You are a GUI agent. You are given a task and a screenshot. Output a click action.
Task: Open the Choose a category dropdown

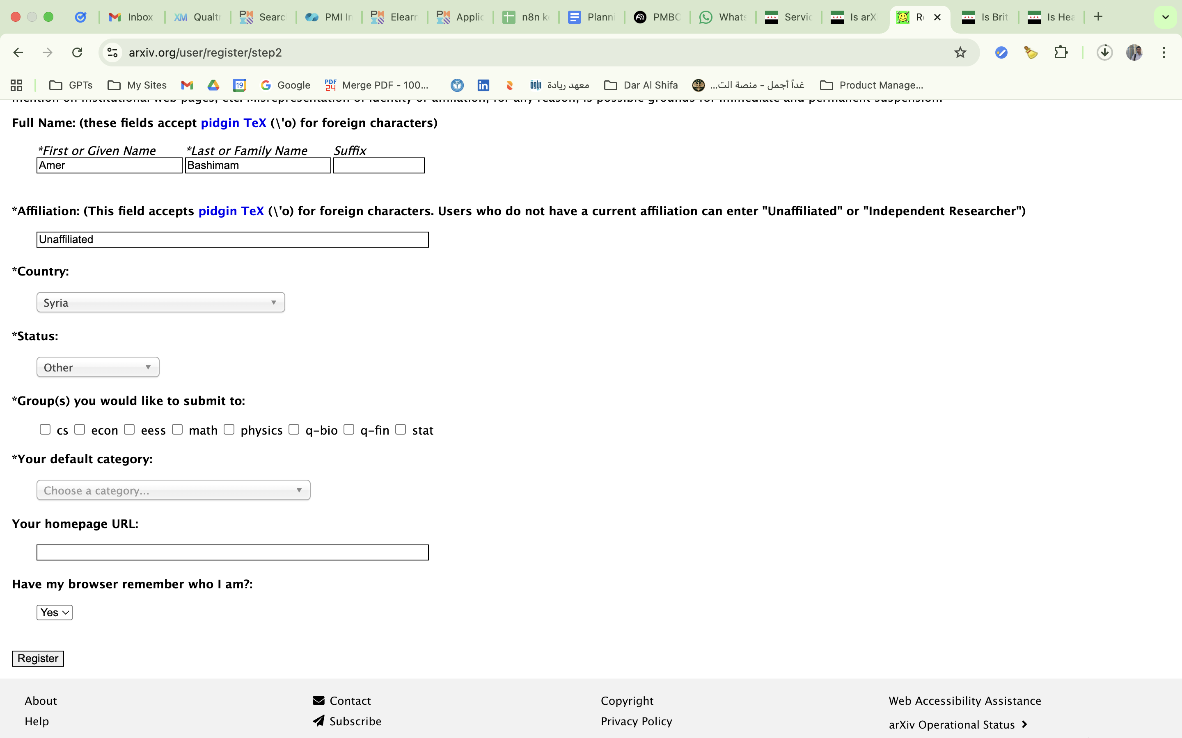point(173,490)
